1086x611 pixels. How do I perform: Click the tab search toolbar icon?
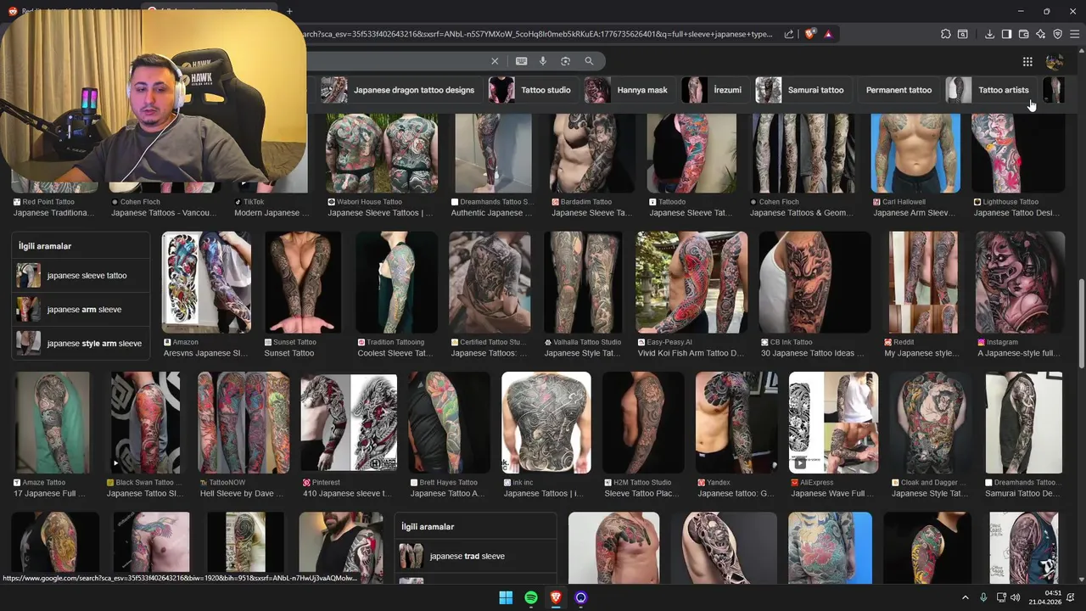pyautogui.click(x=963, y=34)
